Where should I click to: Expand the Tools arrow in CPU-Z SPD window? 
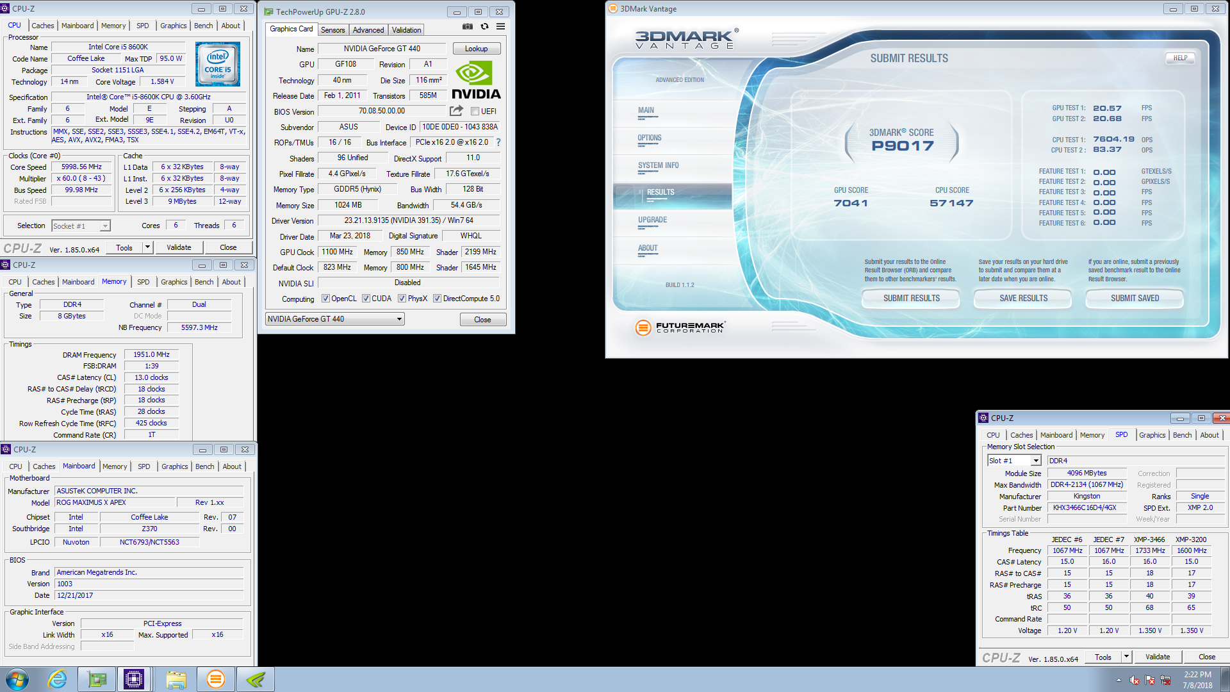click(x=1126, y=657)
